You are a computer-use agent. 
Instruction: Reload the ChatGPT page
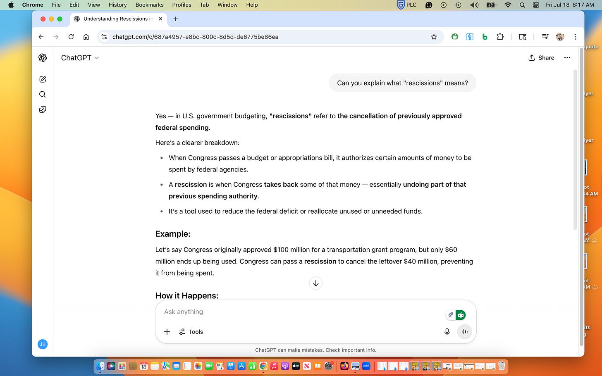pyautogui.click(x=71, y=37)
